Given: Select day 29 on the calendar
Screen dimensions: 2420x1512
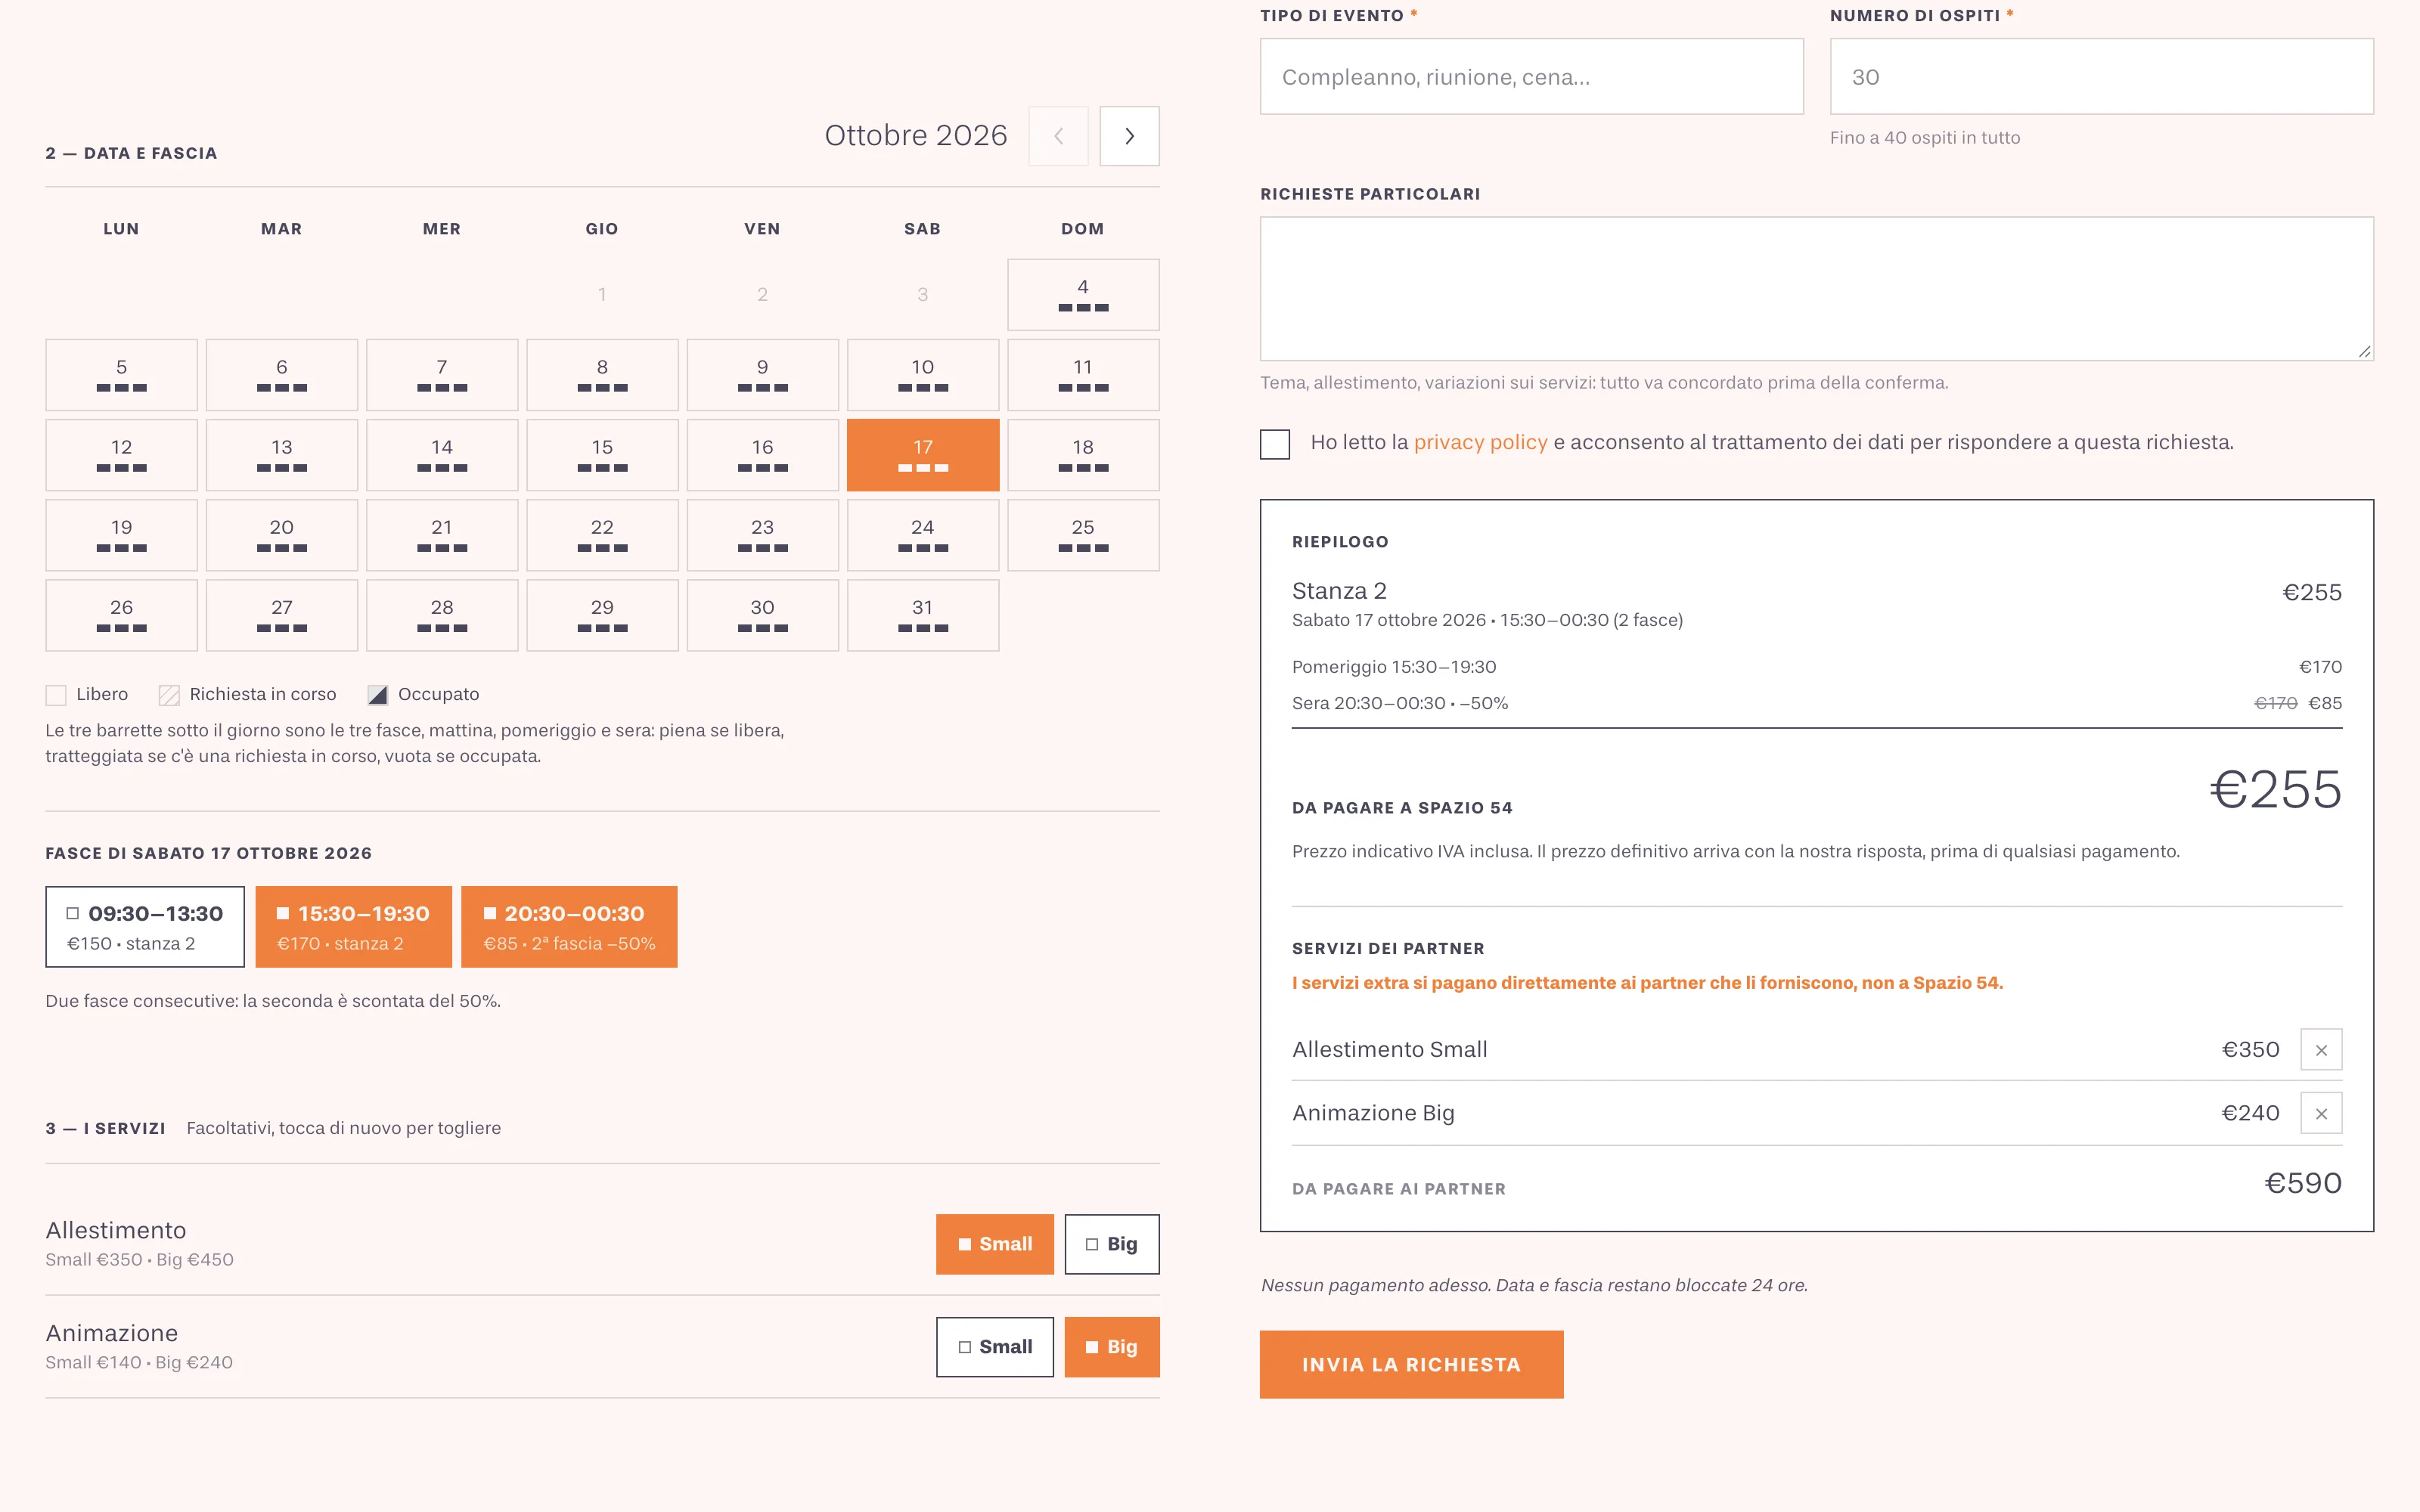Looking at the screenshot, I should (x=602, y=615).
